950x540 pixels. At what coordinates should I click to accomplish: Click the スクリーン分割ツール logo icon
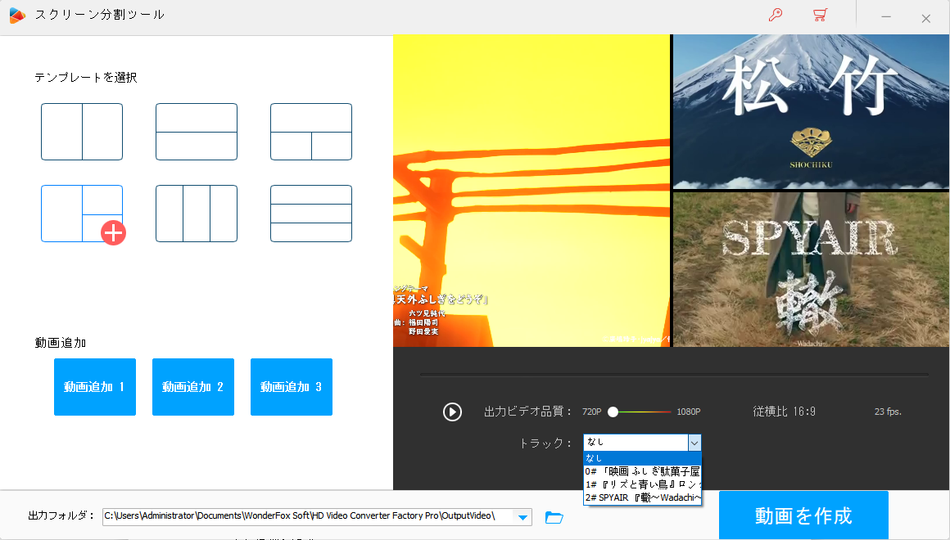17,14
